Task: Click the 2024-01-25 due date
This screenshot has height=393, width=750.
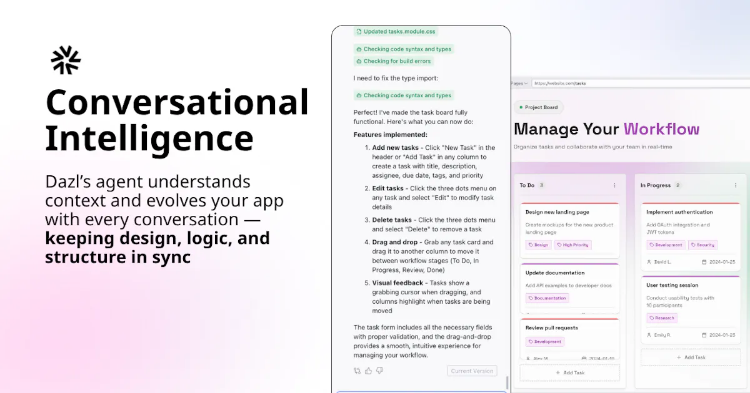Action: pyautogui.click(x=722, y=262)
